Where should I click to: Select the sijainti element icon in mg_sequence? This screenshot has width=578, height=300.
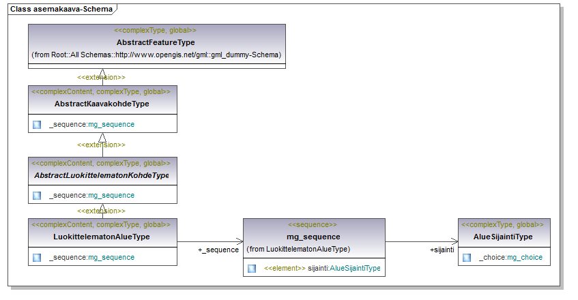click(252, 269)
